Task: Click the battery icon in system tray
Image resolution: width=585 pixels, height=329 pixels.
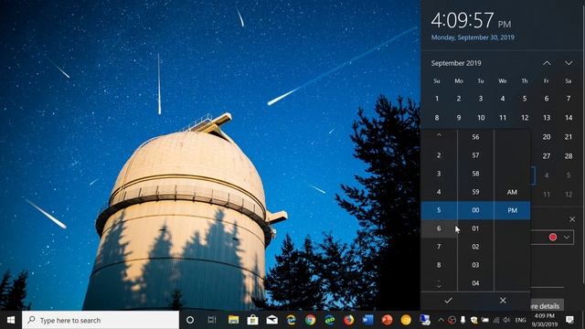Action: point(485,320)
